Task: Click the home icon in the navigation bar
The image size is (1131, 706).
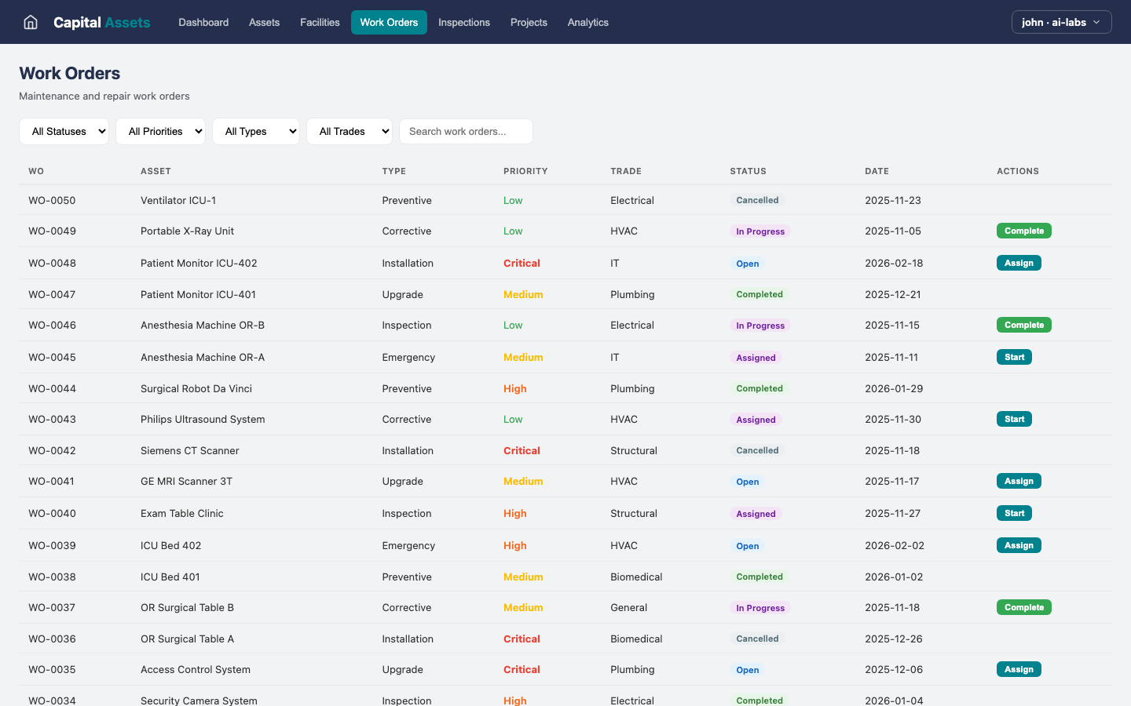Action: click(x=30, y=22)
